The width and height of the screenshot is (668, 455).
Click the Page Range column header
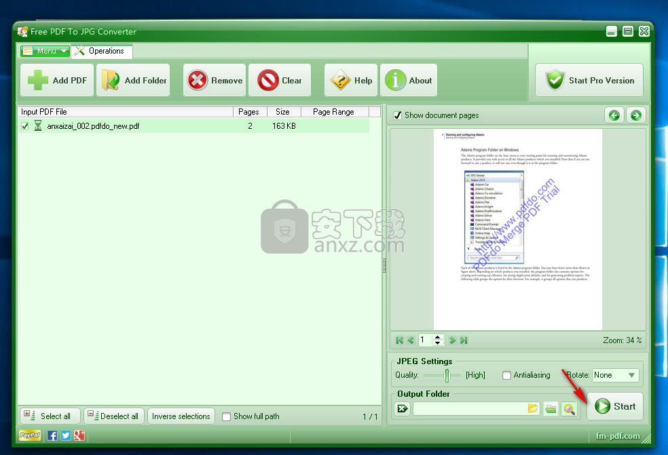tap(335, 111)
